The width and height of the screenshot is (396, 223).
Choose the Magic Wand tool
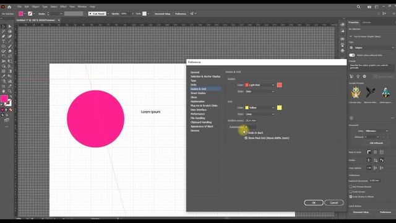(4, 32)
